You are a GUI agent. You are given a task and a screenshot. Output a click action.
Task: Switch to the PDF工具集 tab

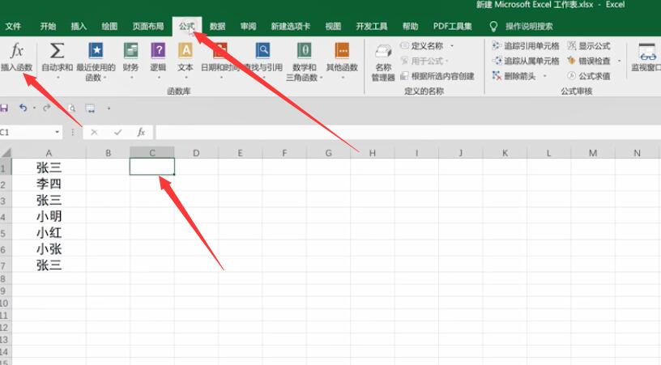pyautogui.click(x=452, y=26)
